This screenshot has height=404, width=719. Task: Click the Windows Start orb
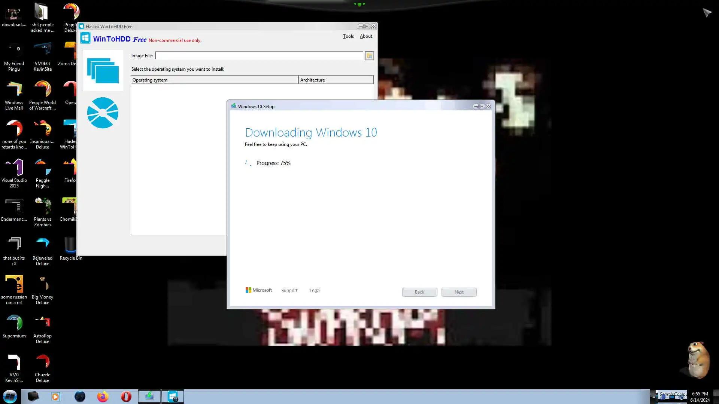(x=10, y=397)
